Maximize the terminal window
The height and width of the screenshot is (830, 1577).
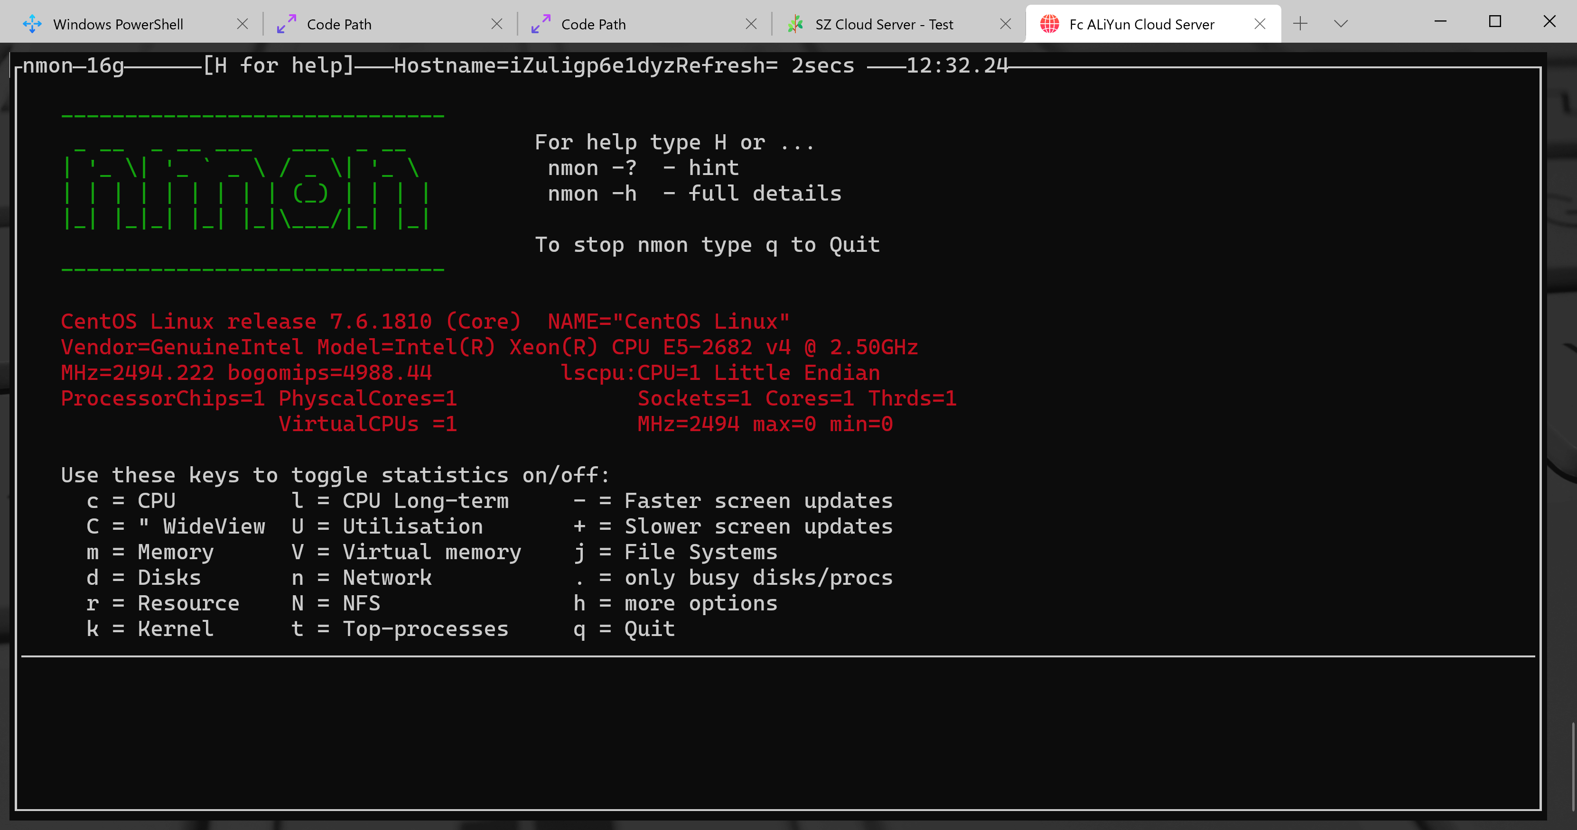[1495, 21]
